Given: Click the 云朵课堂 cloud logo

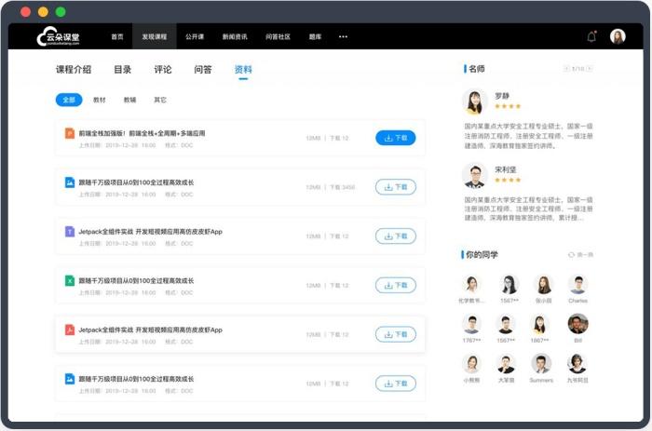Looking at the screenshot, I should click(x=58, y=36).
